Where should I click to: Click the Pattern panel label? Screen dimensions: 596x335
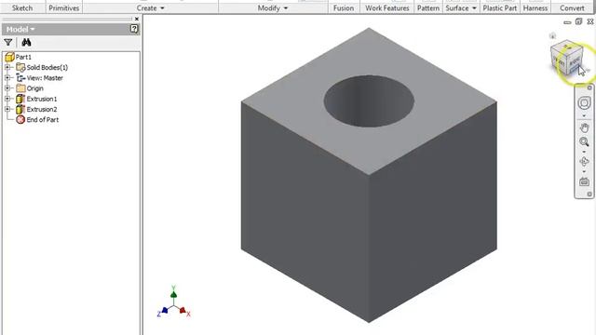[428, 8]
